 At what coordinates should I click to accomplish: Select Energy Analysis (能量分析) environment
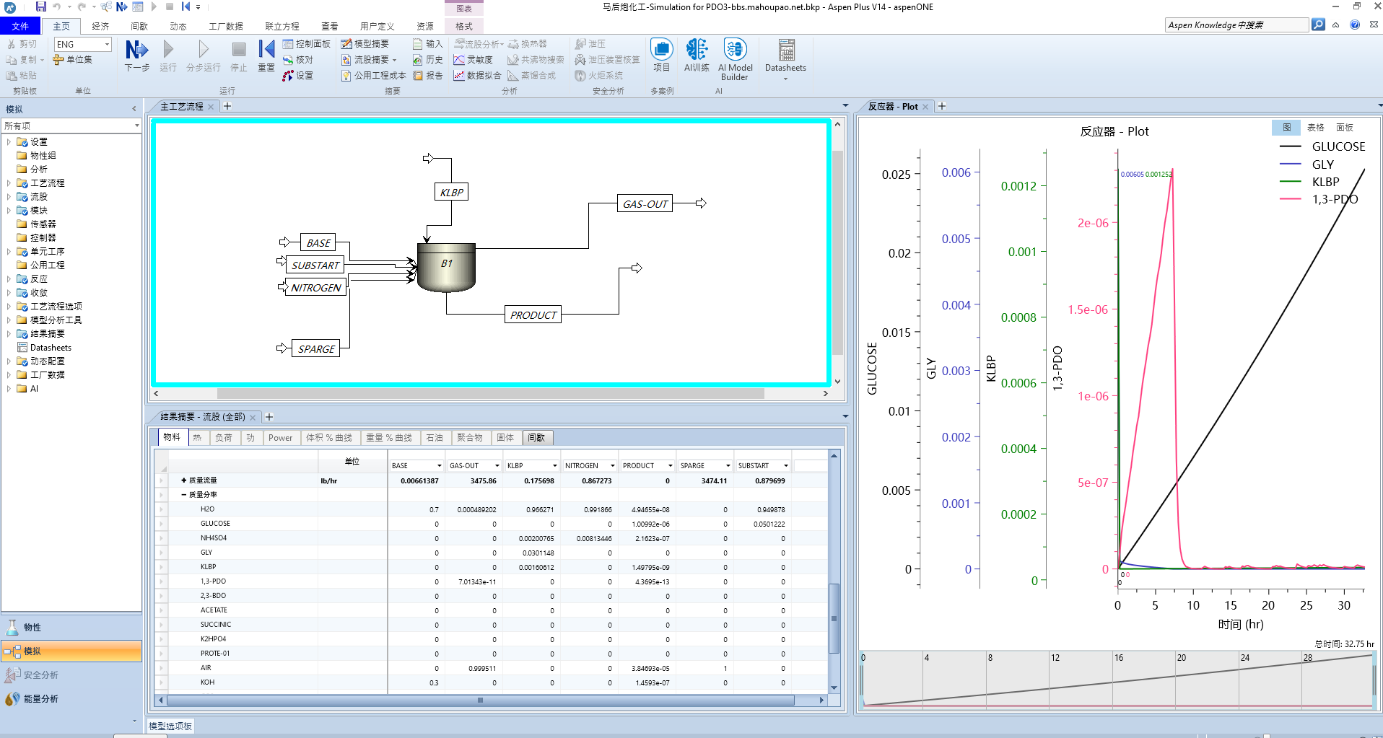tap(71, 698)
